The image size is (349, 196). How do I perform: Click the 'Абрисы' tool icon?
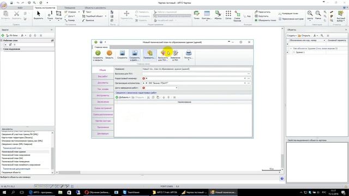218,14
